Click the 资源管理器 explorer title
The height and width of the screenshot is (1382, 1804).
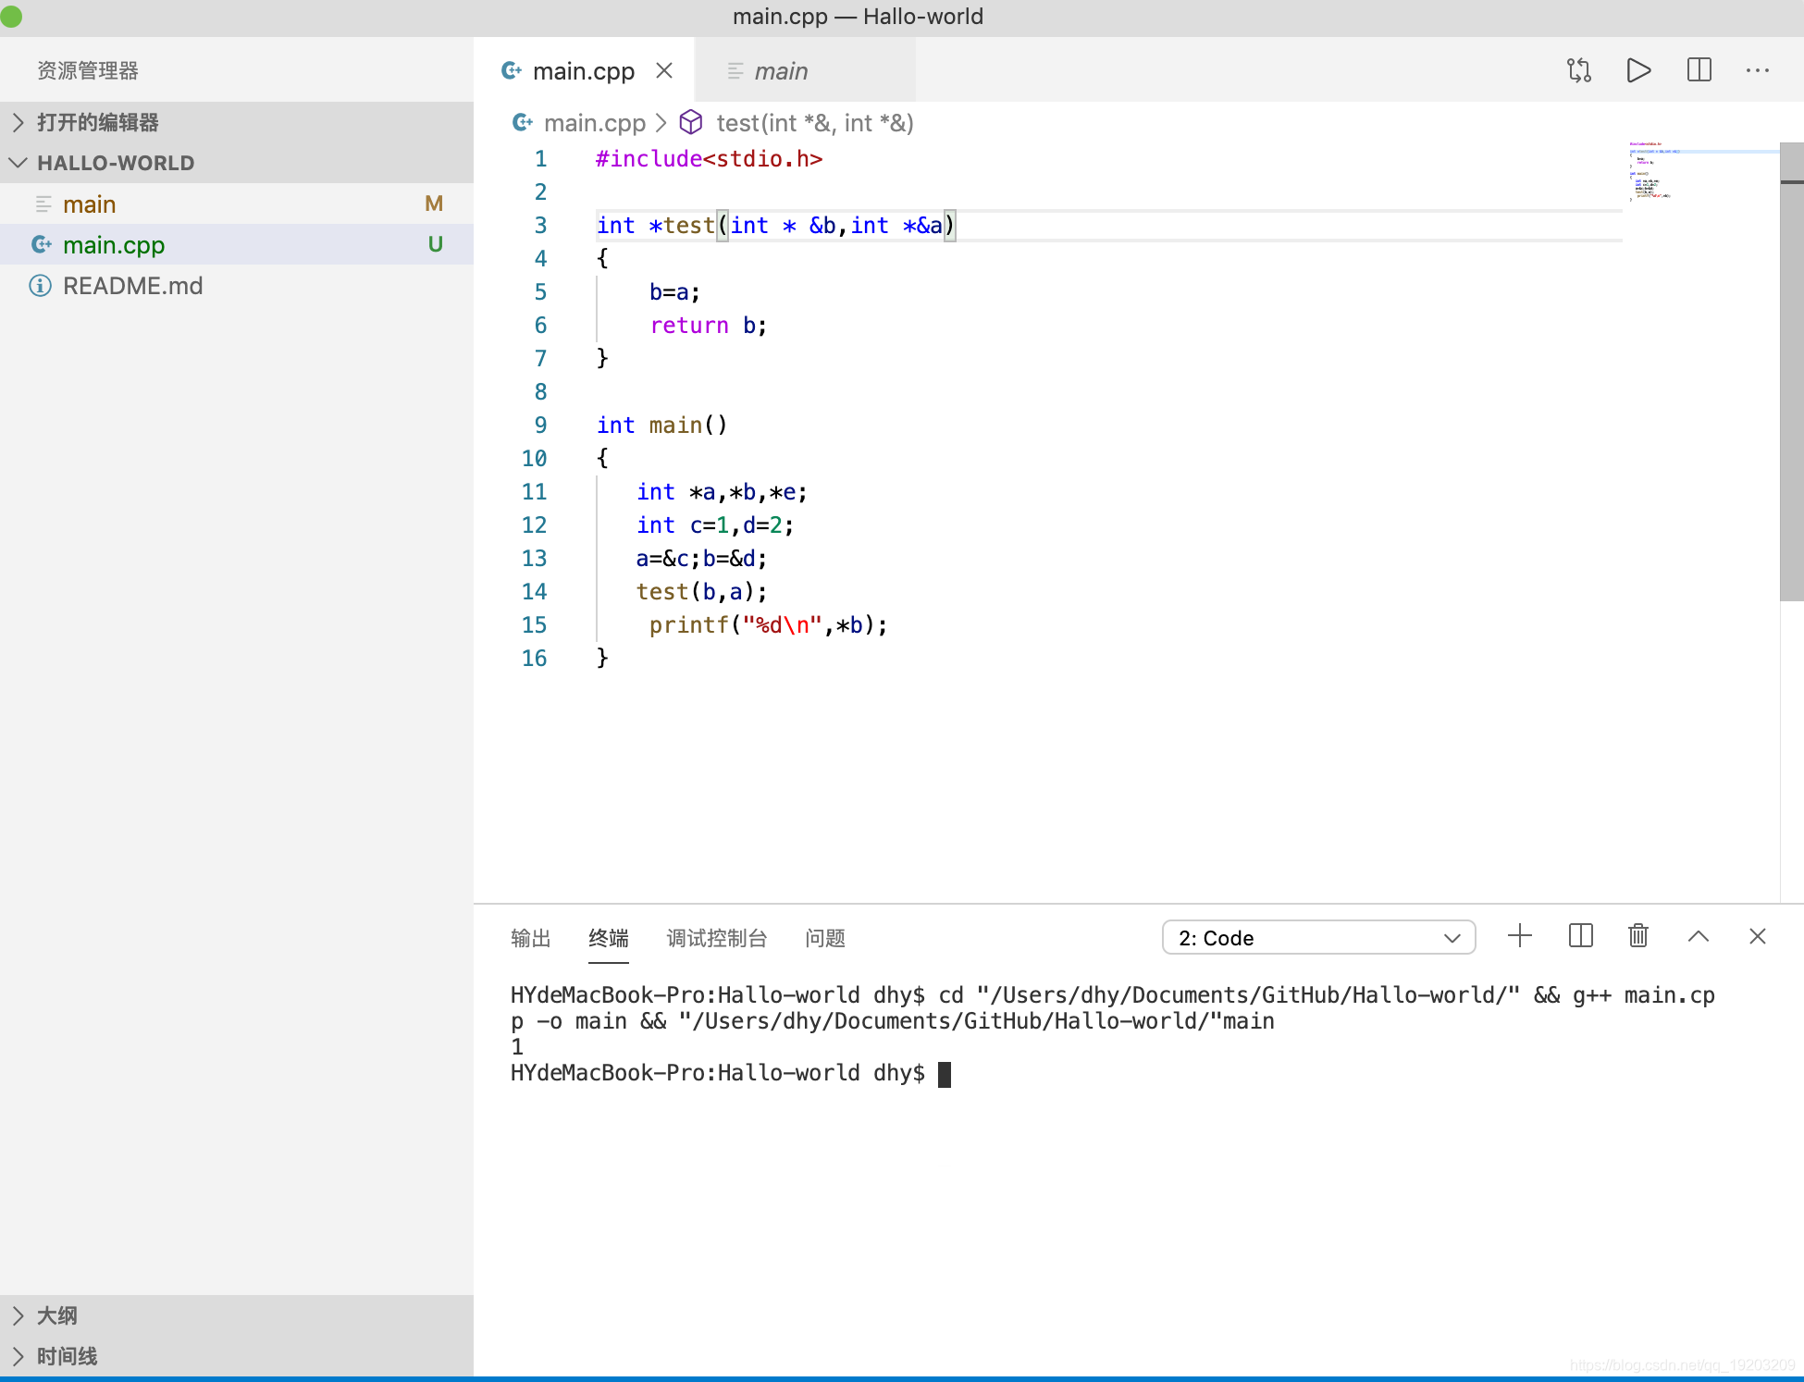tap(88, 70)
